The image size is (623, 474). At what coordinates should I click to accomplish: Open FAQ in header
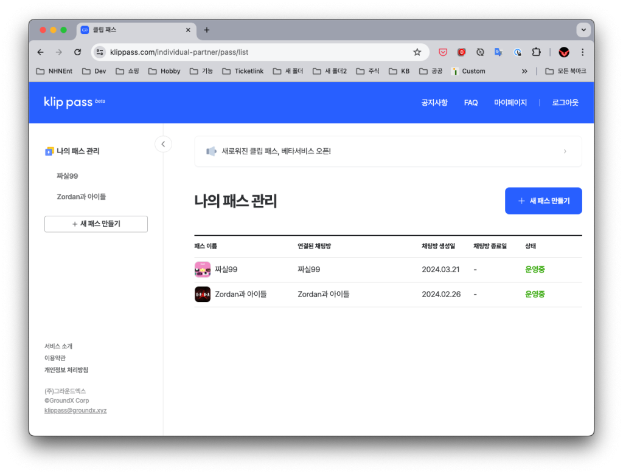click(471, 103)
